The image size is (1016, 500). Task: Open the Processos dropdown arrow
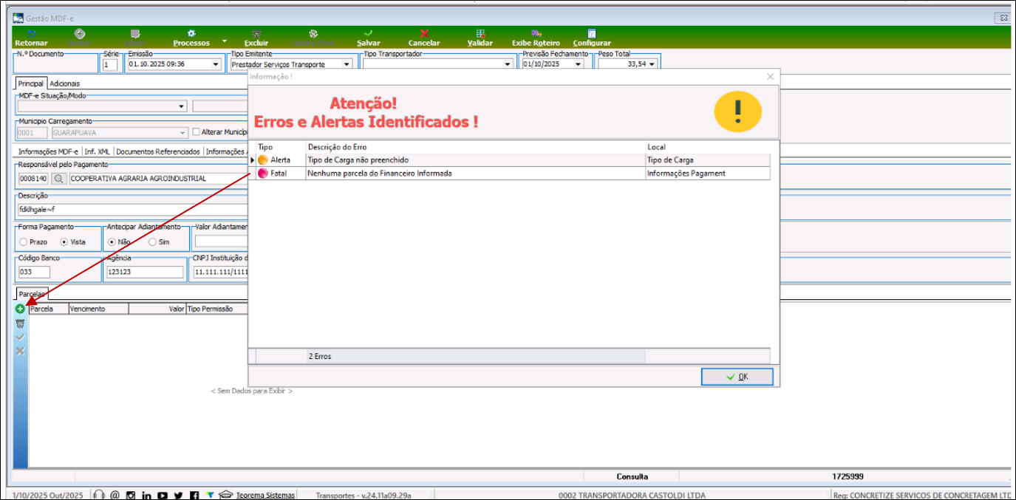point(225,41)
